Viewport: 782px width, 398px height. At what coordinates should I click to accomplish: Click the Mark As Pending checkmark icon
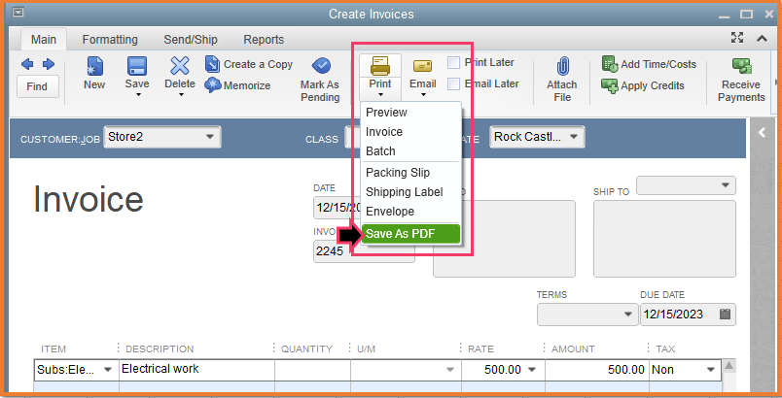pos(321,66)
